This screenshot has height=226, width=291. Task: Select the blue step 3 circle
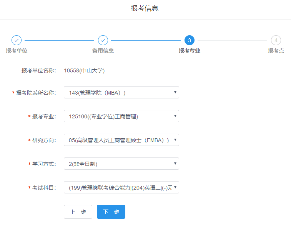(x=189, y=40)
